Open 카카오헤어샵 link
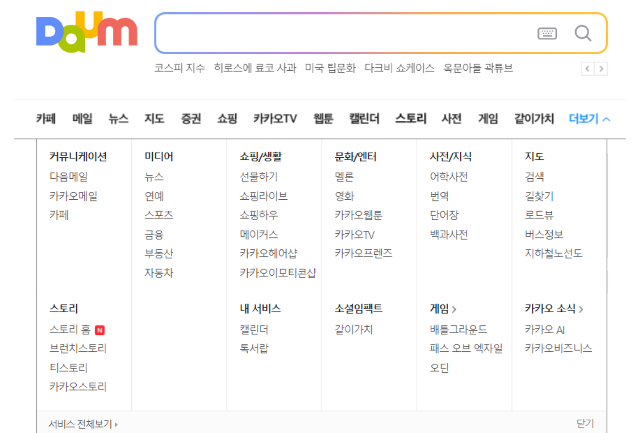The width and height of the screenshot is (643, 433). click(269, 253)
